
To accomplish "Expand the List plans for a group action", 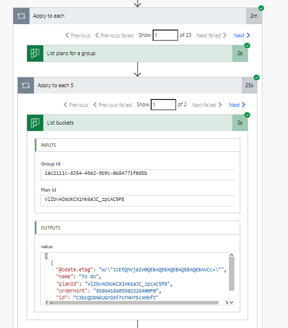I will (138, 53).
